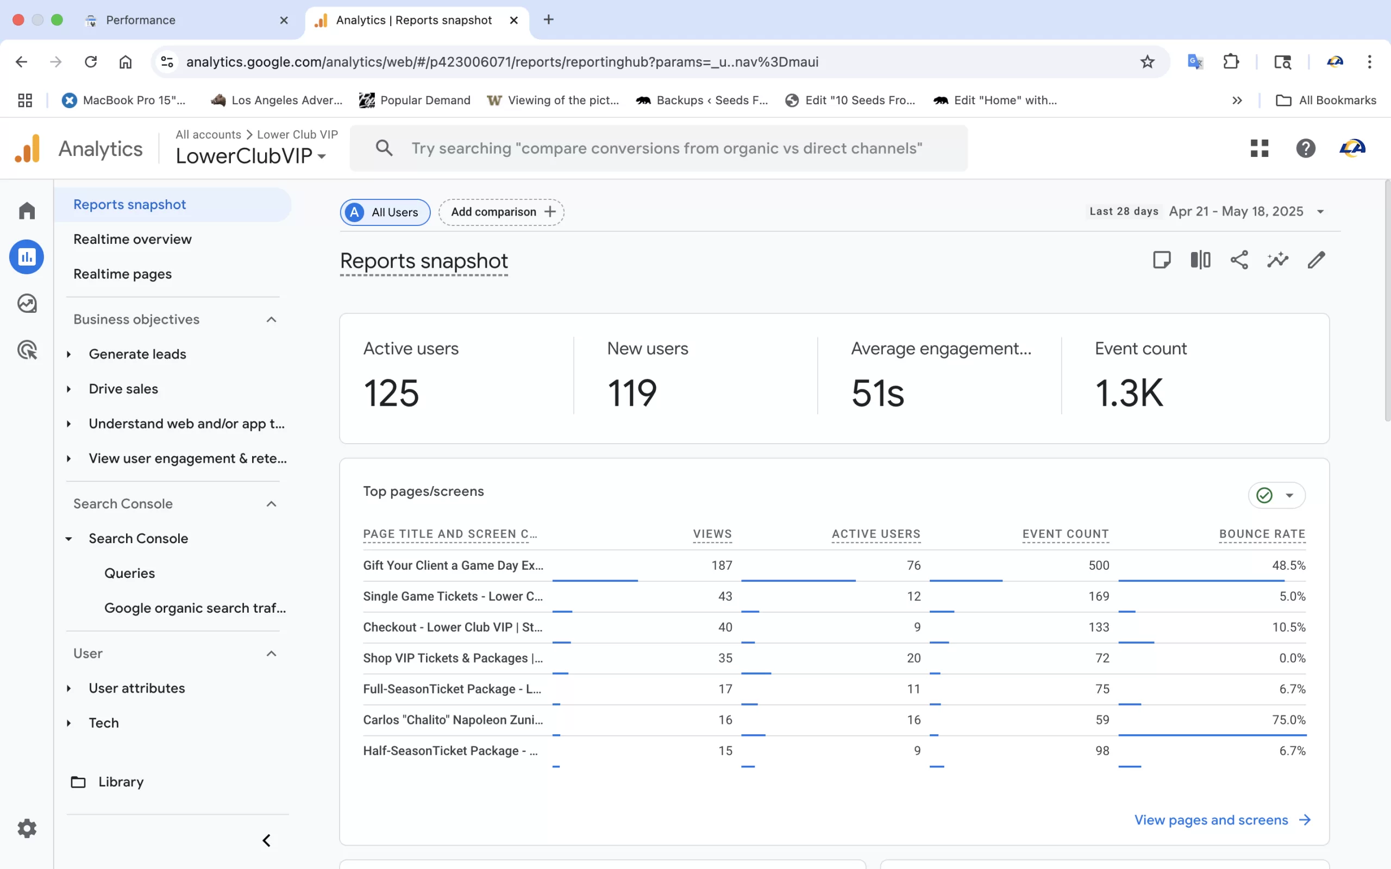Open Admin via the gear icon

(x=27, y=828)
